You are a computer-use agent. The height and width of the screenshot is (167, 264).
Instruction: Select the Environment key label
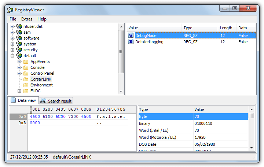pos(41,85)
